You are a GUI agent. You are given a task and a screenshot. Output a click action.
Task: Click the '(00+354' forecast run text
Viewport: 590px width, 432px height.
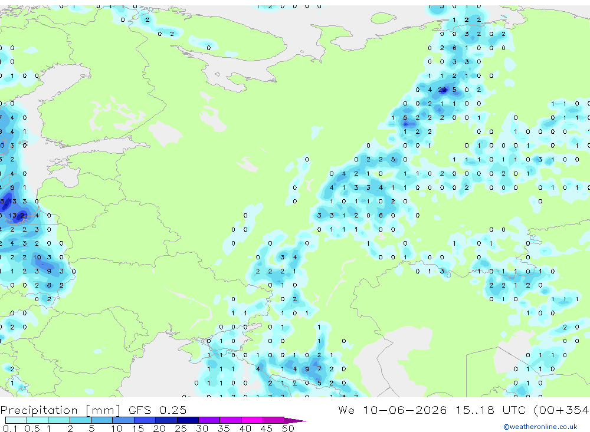(x=561, y=410)
